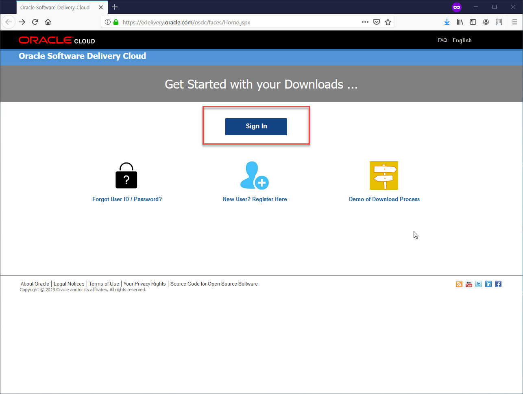This screenshot has height=394, width=523.
Task: Click the Sign In button
Action: [256, 126]
